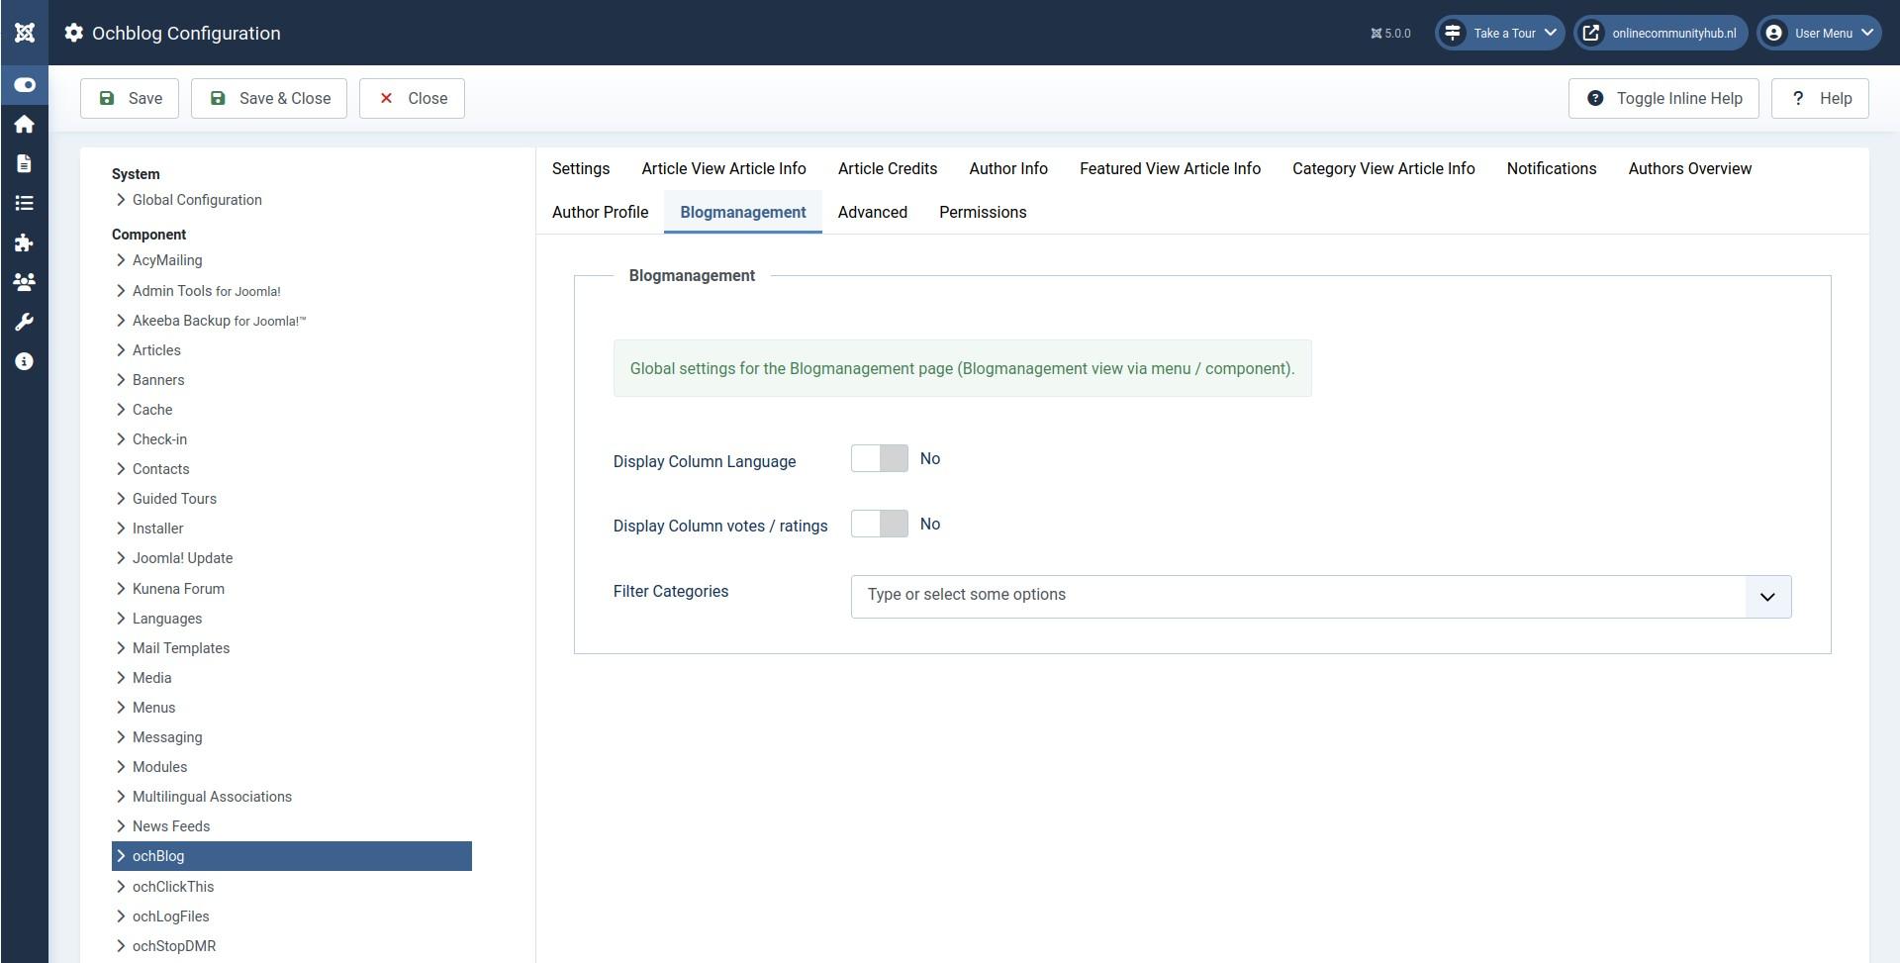Toggle Display Column Language switch
The width and height of the screenshot is (1900, 963).
point(879,458)
